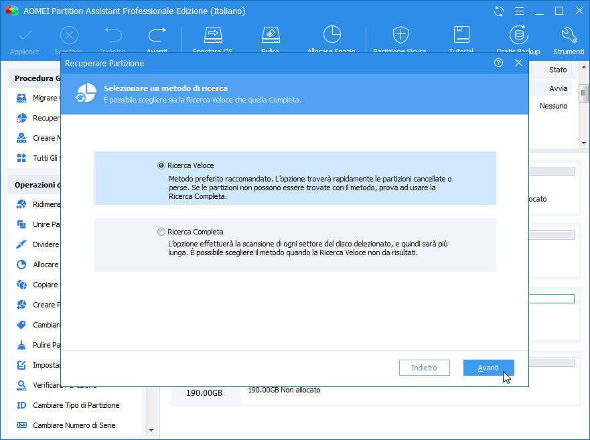This screenshot has height=440, width=590.
Task: Open the Pulire wipe disk tool
Action: tap(270, 35)
